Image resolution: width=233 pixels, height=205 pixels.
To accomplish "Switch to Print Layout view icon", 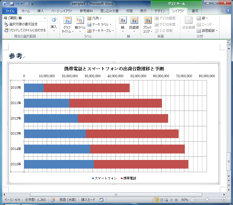I will click(157, 200).
